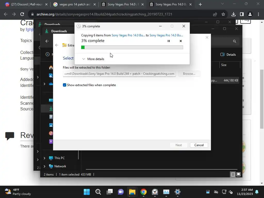264x198 pixels.
Task: Open the clock showing 2:37 AM
Action: pos(245,192)
